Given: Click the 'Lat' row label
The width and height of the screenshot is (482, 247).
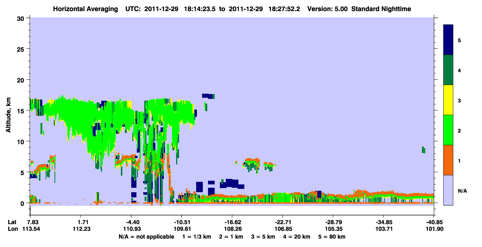Looking at the screenshot, I should pyautogui.click(x=12, y=222).
